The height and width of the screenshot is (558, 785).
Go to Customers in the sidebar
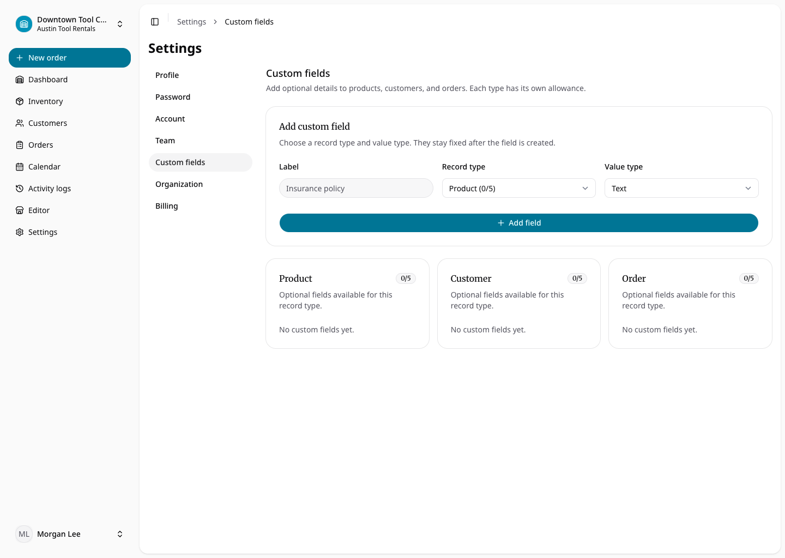[70, 123]
